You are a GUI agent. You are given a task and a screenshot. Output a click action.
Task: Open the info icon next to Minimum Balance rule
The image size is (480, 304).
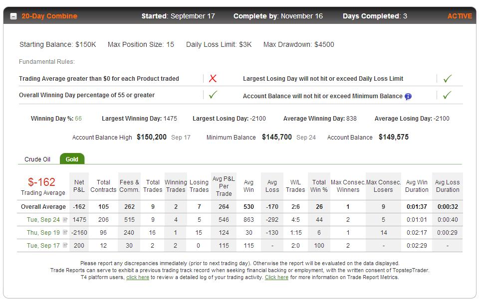click(x=408, y=96)
